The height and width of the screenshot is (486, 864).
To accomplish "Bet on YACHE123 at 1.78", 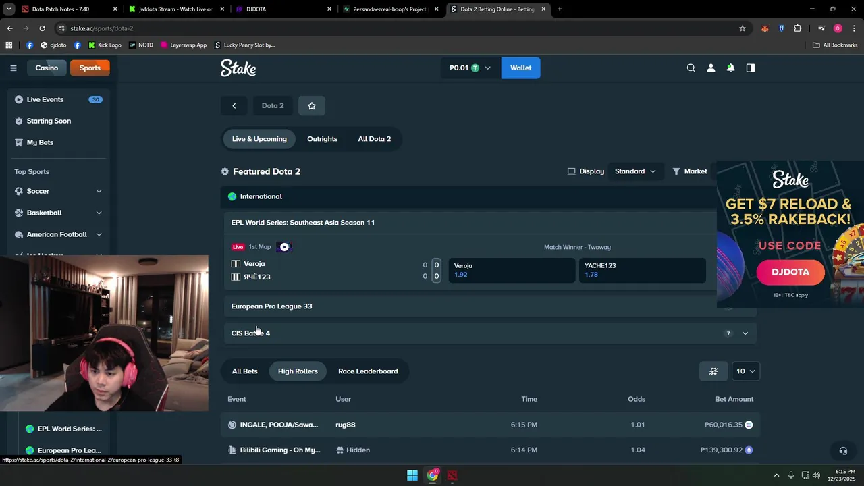I will click(642, 270).
